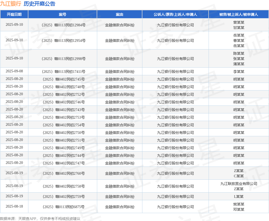This screenshot has width=269, height=221.
Task: Click case number 赣0402民初2747号
Action: (64, 163)
